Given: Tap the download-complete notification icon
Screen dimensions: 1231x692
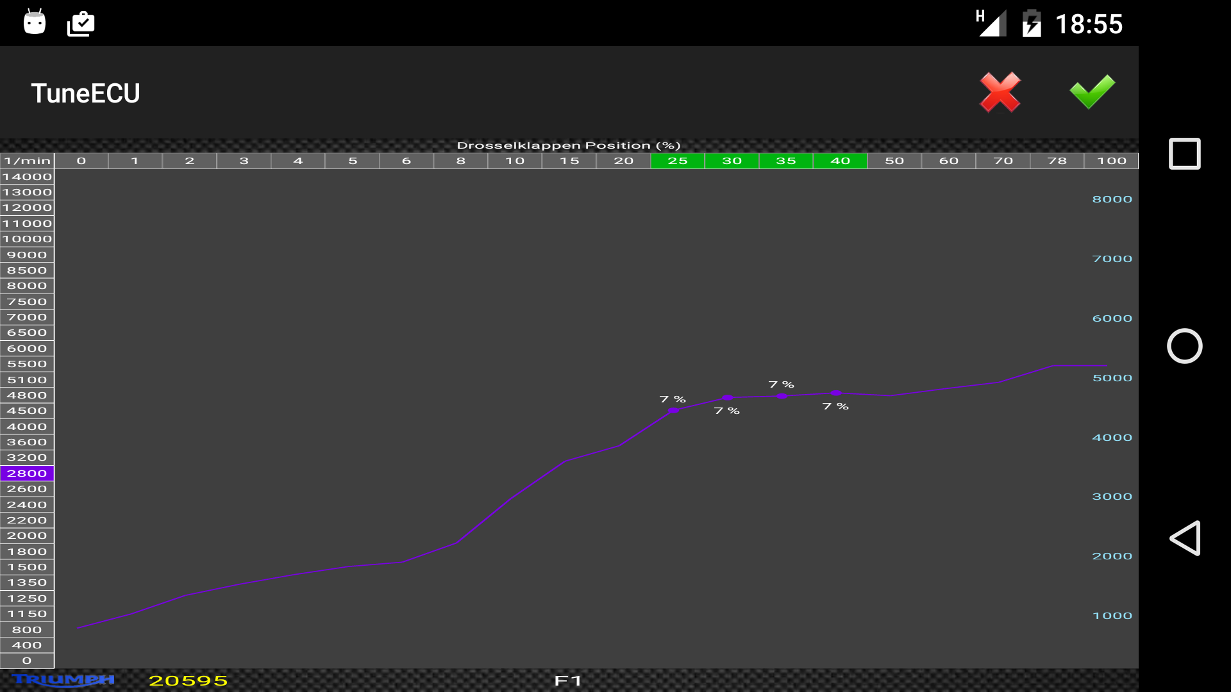Looking at the screenshot, I should pyautogui.click(x=81, y=24).
